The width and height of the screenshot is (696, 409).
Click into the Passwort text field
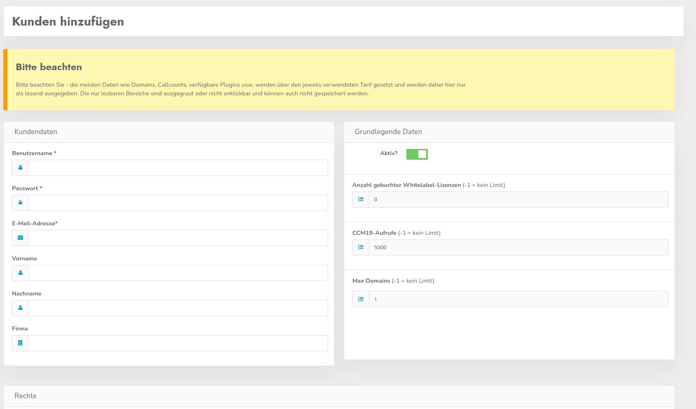[x=178, y=203]
